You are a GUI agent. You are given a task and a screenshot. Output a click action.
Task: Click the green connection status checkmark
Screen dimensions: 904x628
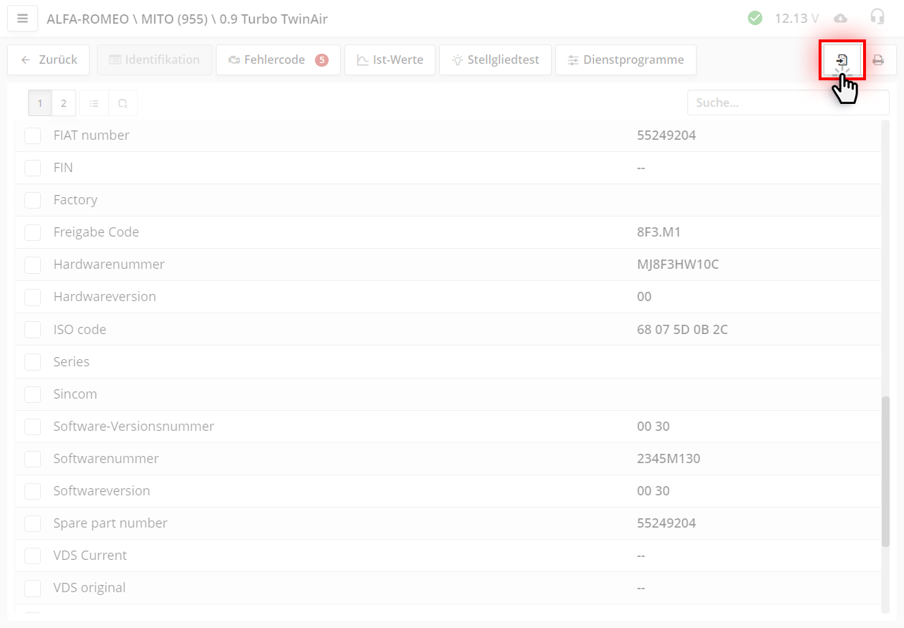(755, 19)
